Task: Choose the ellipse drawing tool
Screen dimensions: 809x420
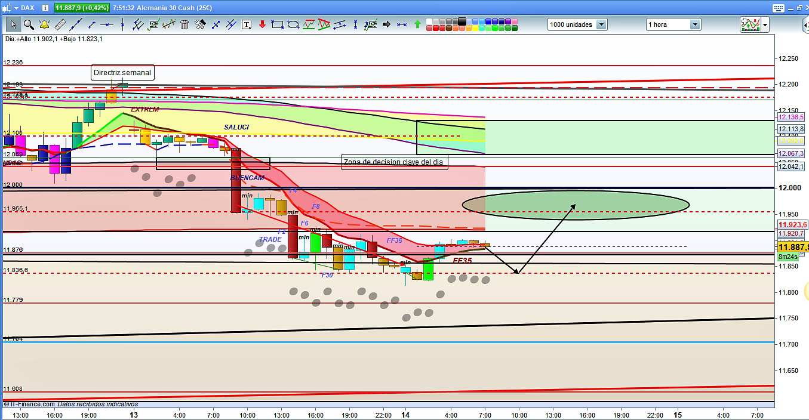Action: 293,24
